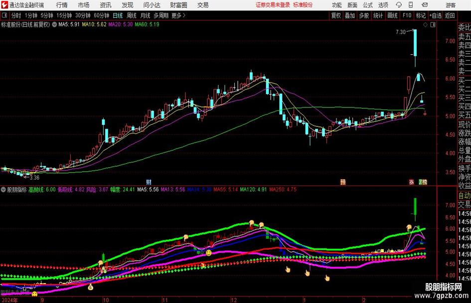Open the 行情 menu
Image resolution: width=471 pixels, height=303 pixels.
tap(62, 5)
